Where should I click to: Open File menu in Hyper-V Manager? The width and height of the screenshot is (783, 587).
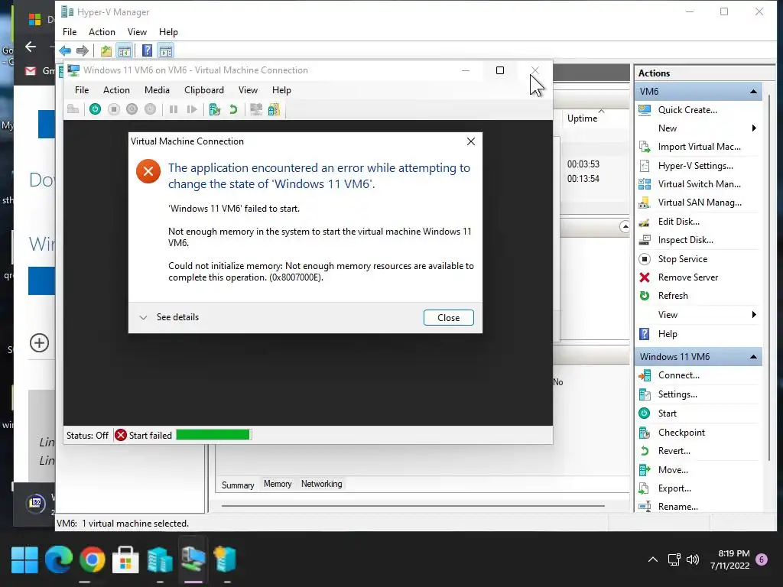[x=70, y=32]
